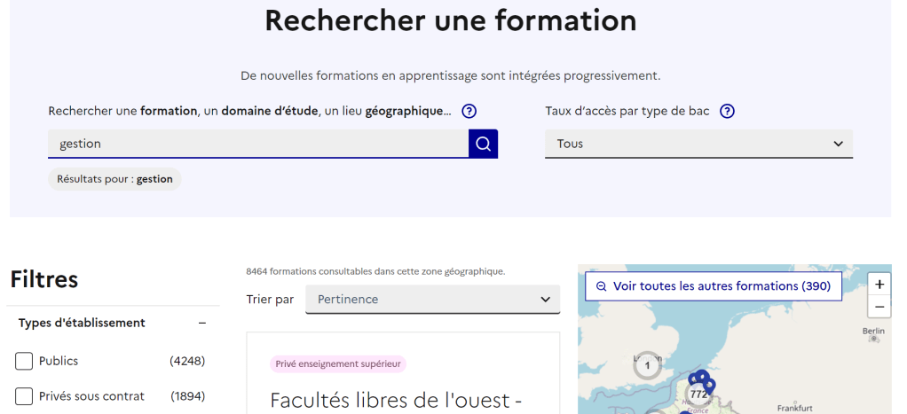Open the Taux d'accès 'Tous' dropdown
This screenshot has width=907, height=414.
698,144
